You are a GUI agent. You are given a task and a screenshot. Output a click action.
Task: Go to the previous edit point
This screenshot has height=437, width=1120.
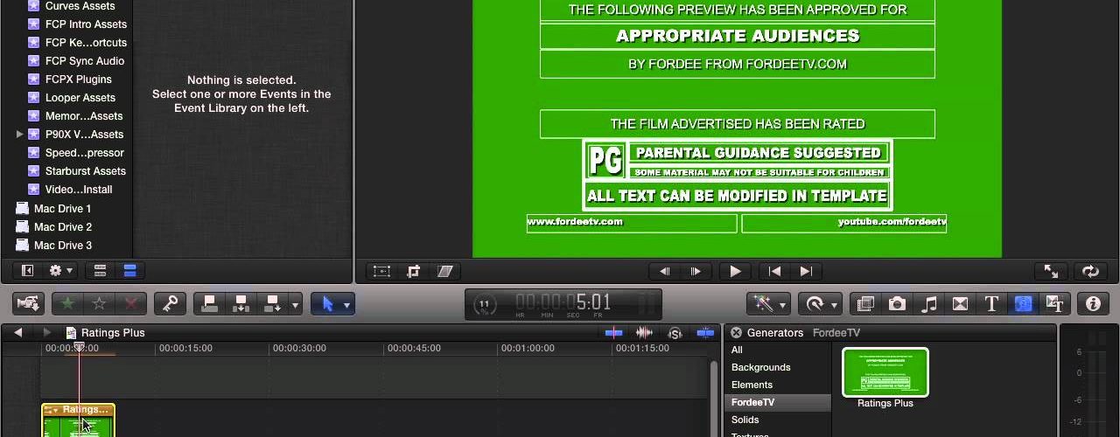tap(773, 272)
